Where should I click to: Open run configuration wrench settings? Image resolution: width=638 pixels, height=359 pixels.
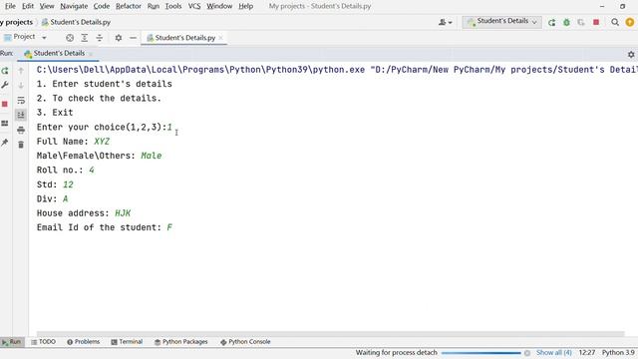5,85
